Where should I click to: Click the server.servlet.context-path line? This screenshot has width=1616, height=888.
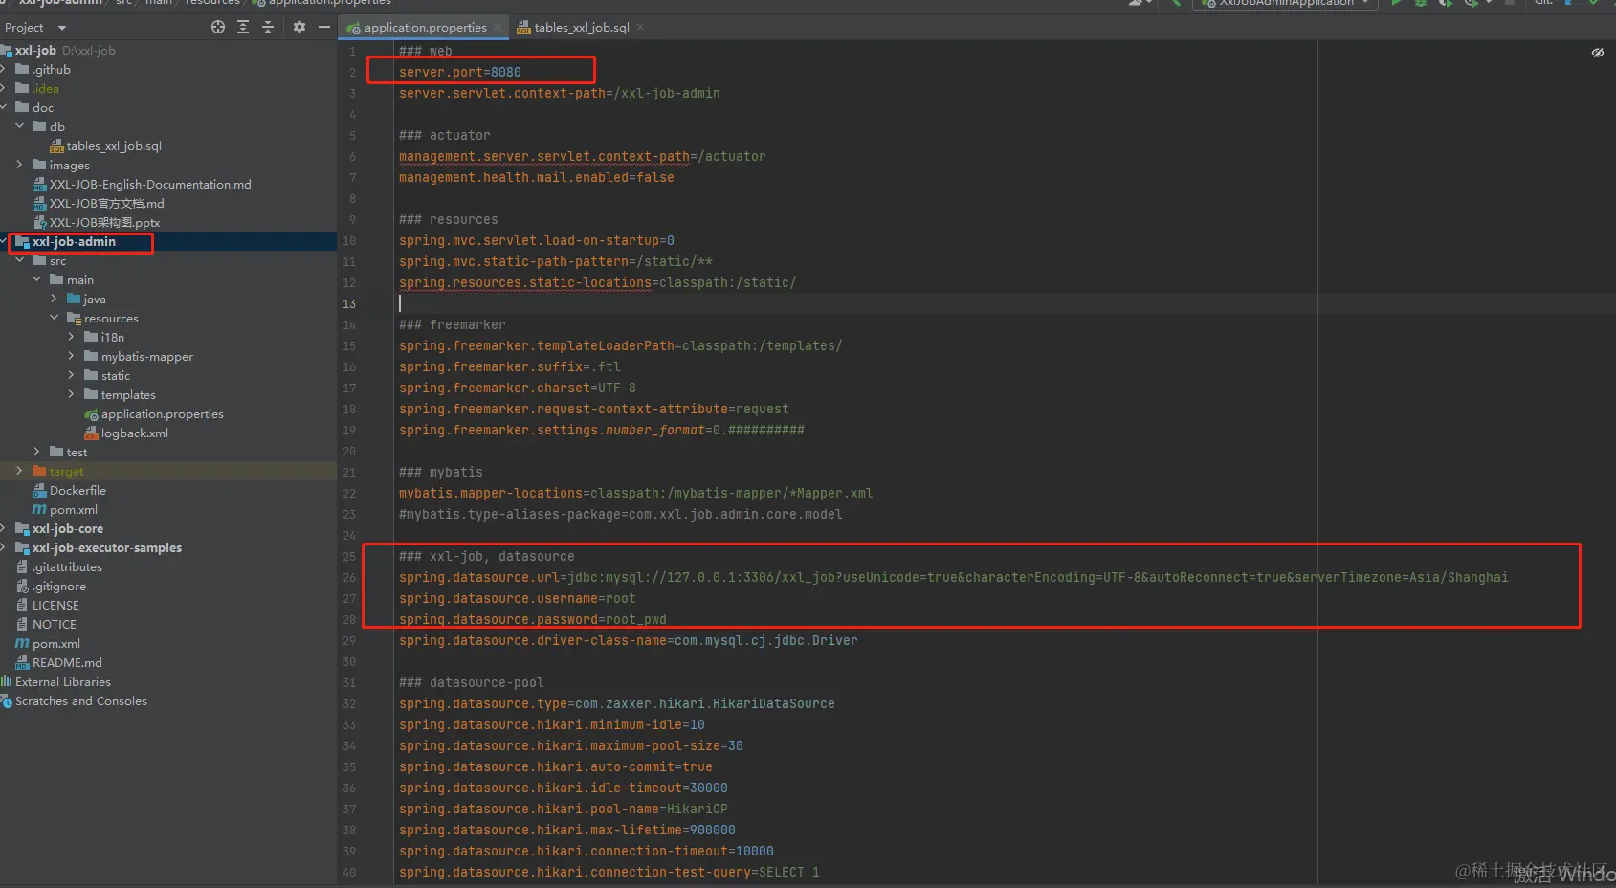coord(560,93)
